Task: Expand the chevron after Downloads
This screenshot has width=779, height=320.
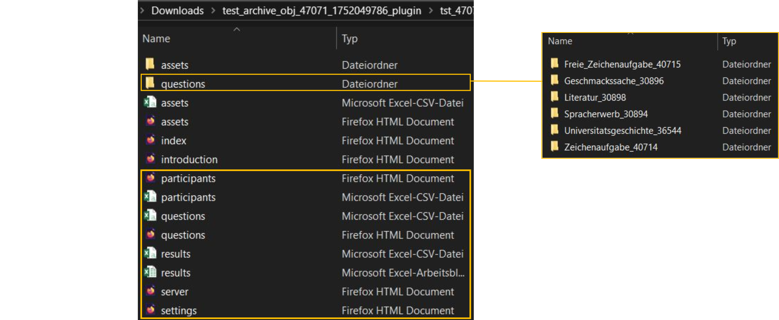Action: click(213, 11)
